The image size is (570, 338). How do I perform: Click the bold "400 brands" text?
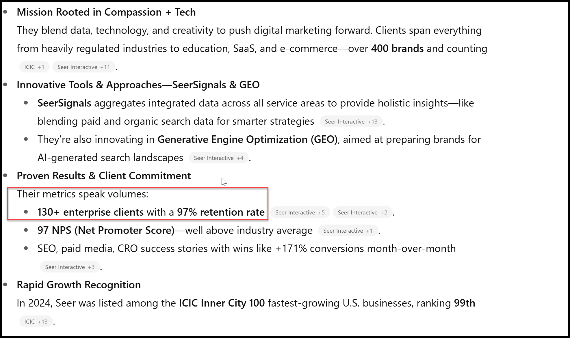397,48
